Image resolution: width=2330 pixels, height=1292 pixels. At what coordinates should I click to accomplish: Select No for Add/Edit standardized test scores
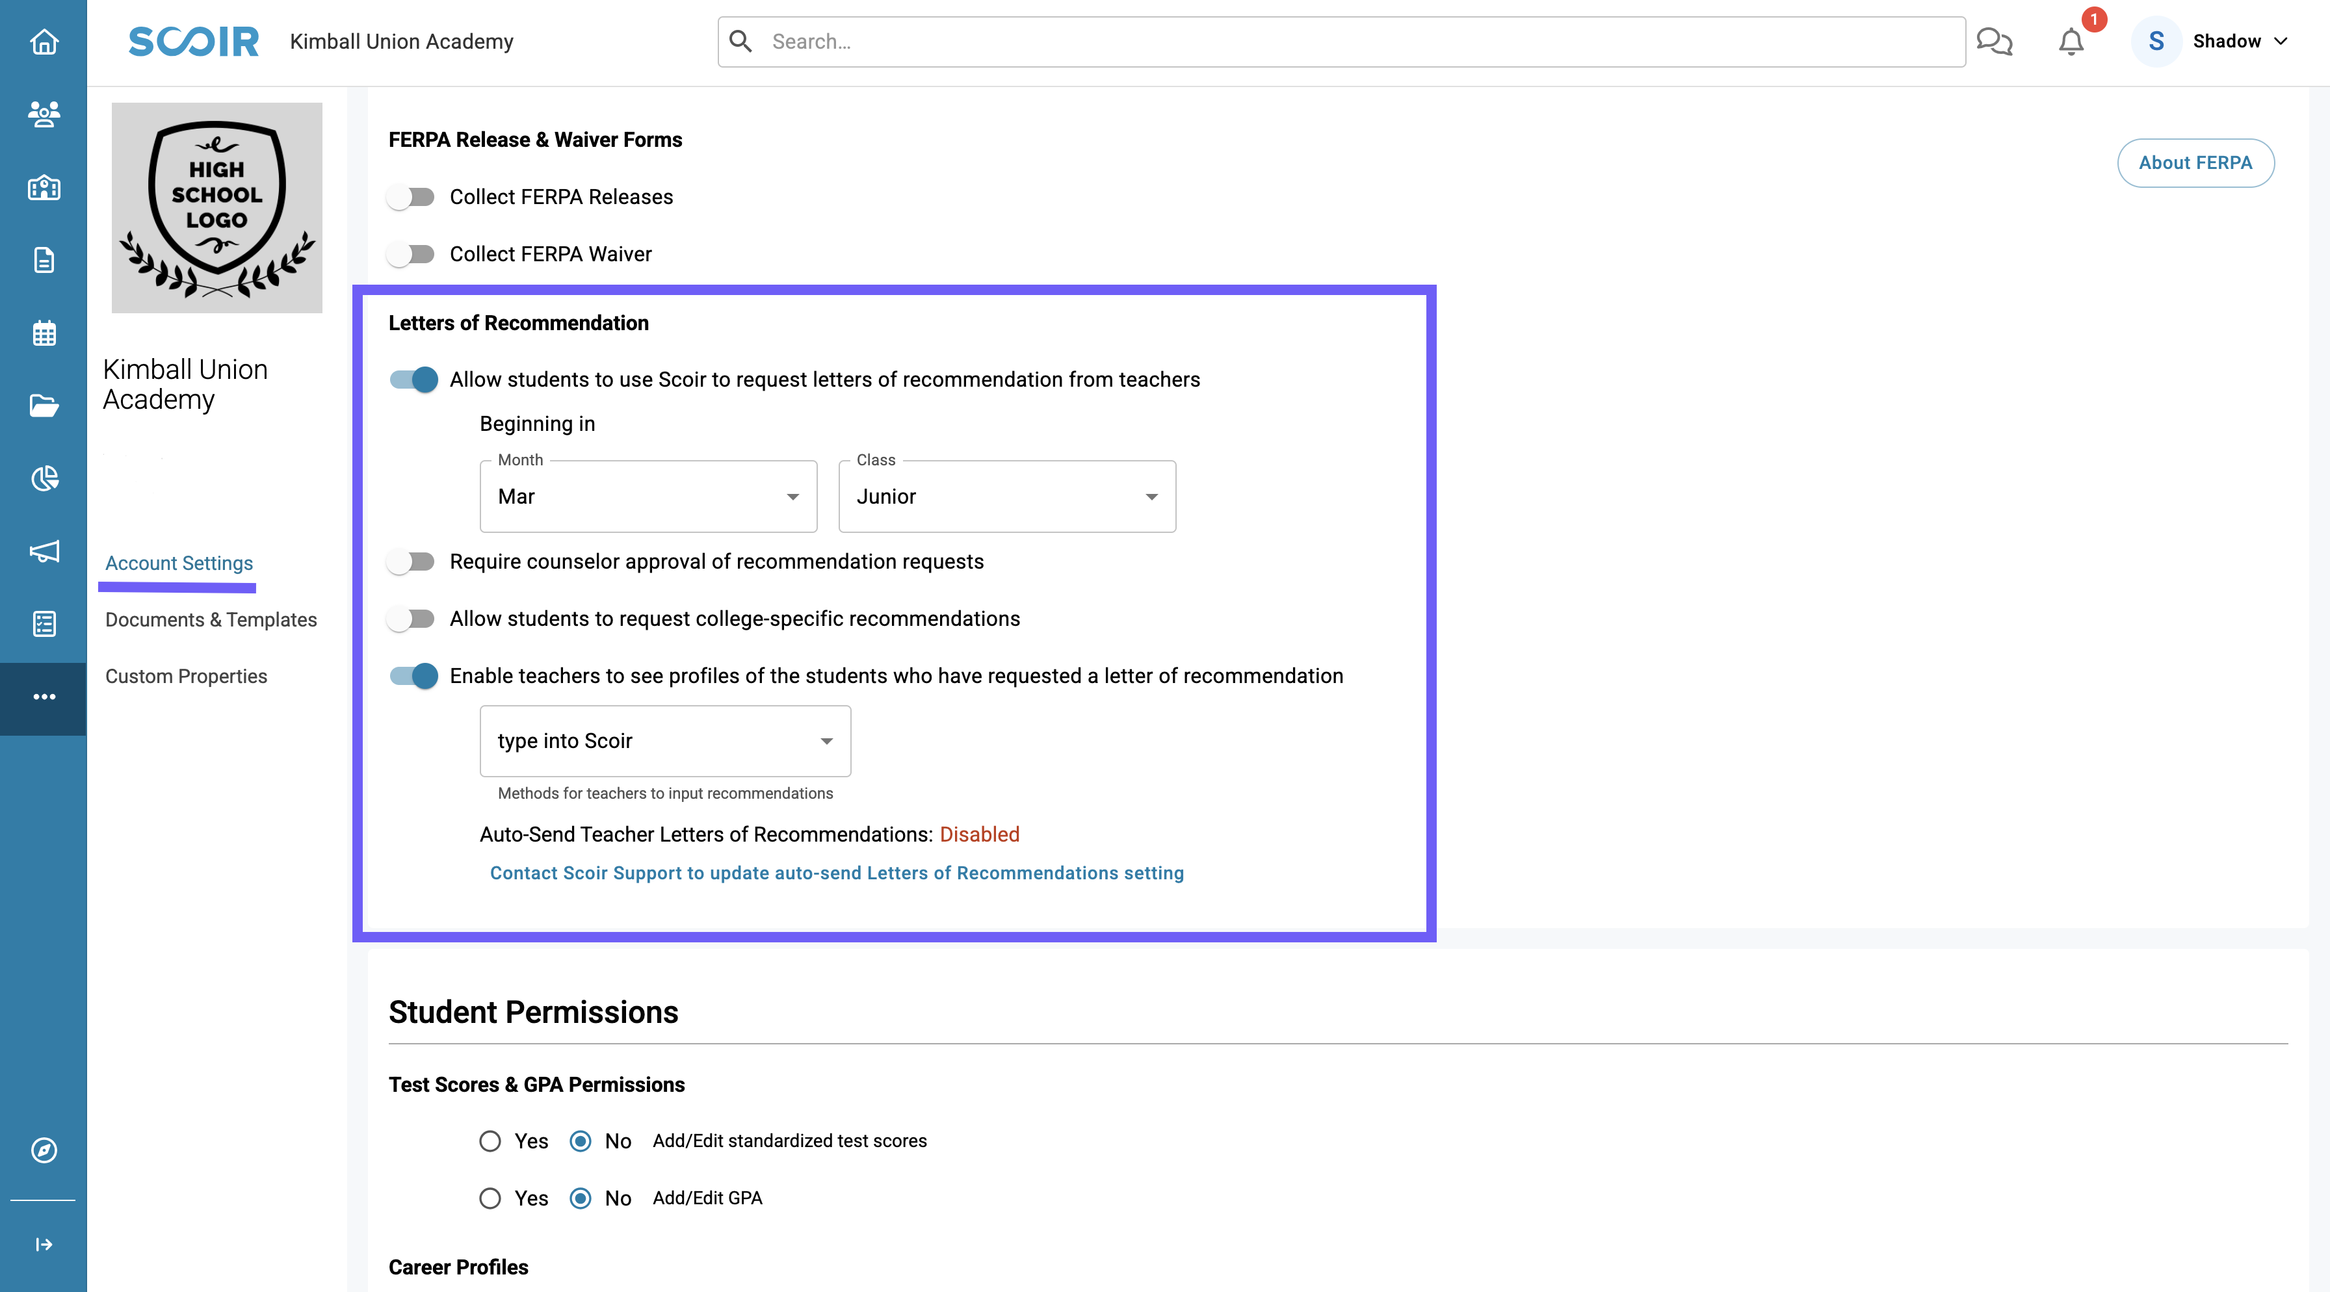tap(580, 1141)
